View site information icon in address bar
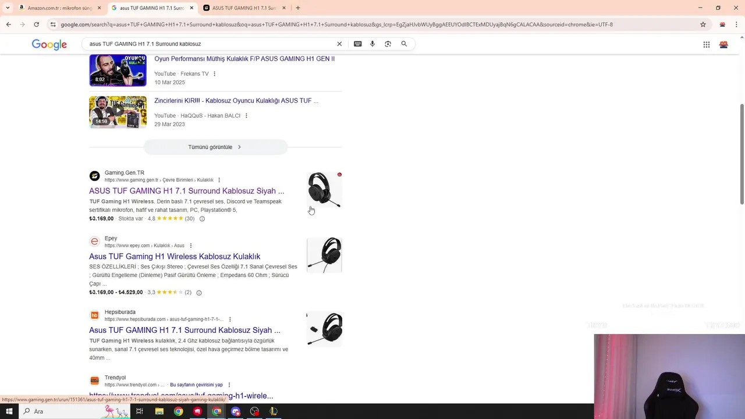Image resolution: width=745 pixels, height=419 pixels. coord(53,24)
